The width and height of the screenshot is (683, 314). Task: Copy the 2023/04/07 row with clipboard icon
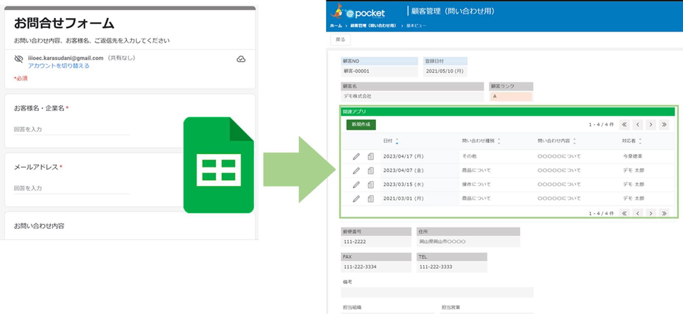[x=371, y=170]
